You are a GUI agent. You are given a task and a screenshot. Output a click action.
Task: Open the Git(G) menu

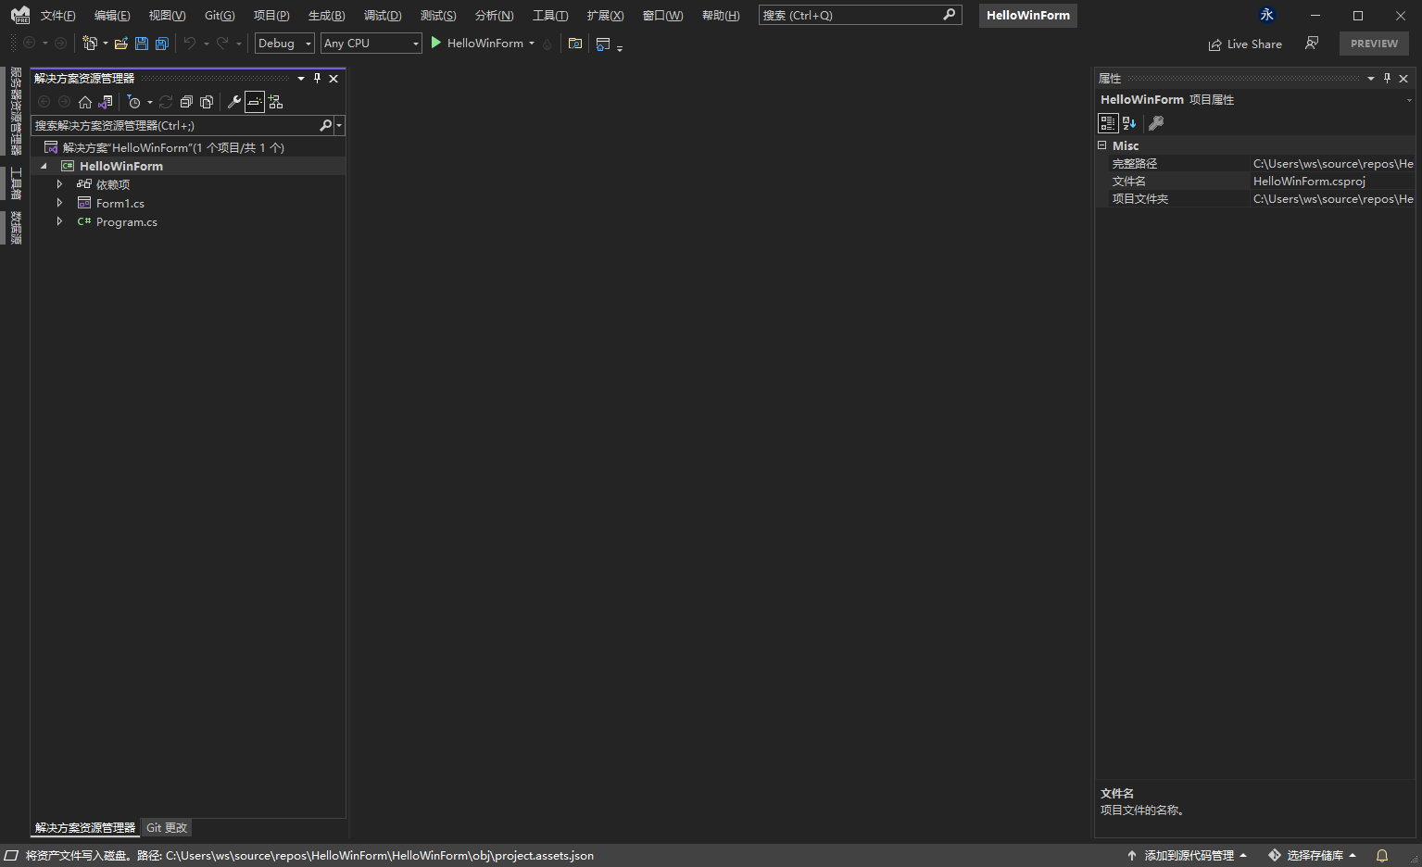[220, 16]
